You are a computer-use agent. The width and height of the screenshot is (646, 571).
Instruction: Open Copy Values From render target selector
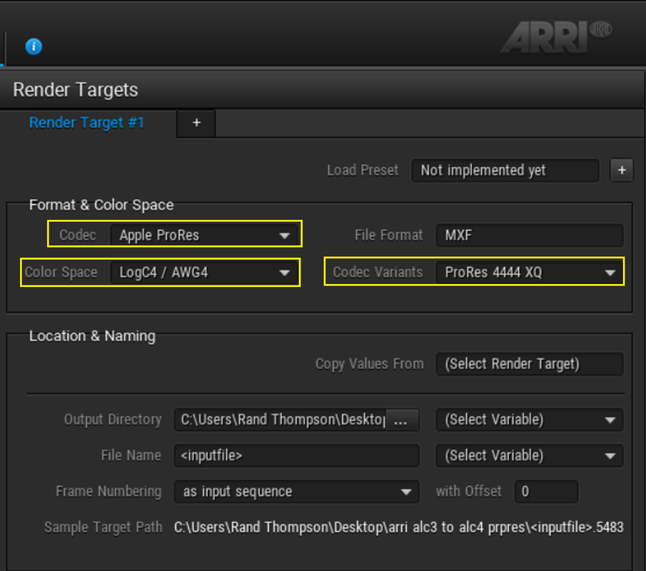coord(530,364)
